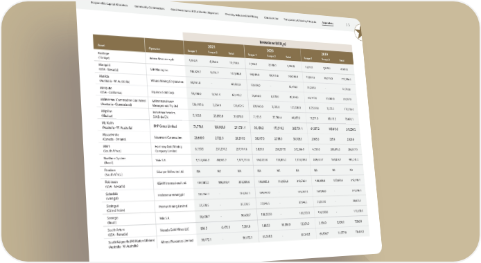Click the 2020 year heading
Viewport: 481px width, 263px height.
tap(270, 51)
